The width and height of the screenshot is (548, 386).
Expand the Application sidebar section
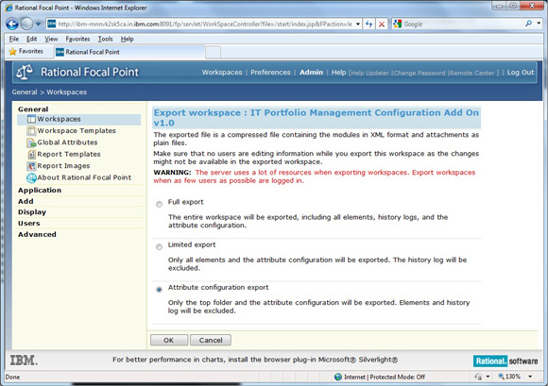pos(40,191)
